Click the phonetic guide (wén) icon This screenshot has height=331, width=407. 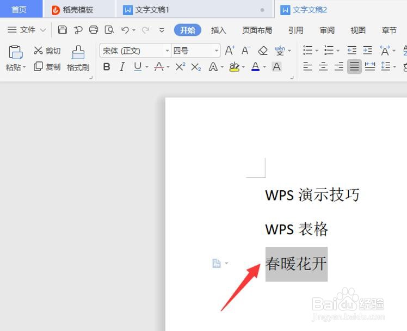(x=280, y=51)
